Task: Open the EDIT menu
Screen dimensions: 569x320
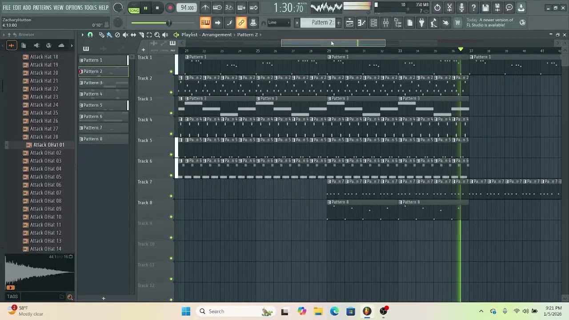Action: pyautogui.click(x=17, y=8)
